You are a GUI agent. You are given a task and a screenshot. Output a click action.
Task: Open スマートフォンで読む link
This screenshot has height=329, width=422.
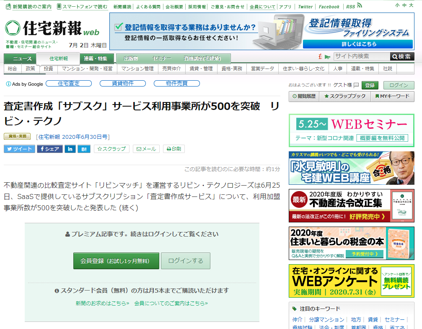pyautogui.click(x=82, y=6)
